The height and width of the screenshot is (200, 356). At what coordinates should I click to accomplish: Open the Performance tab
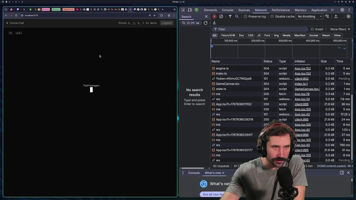(281, 10)
